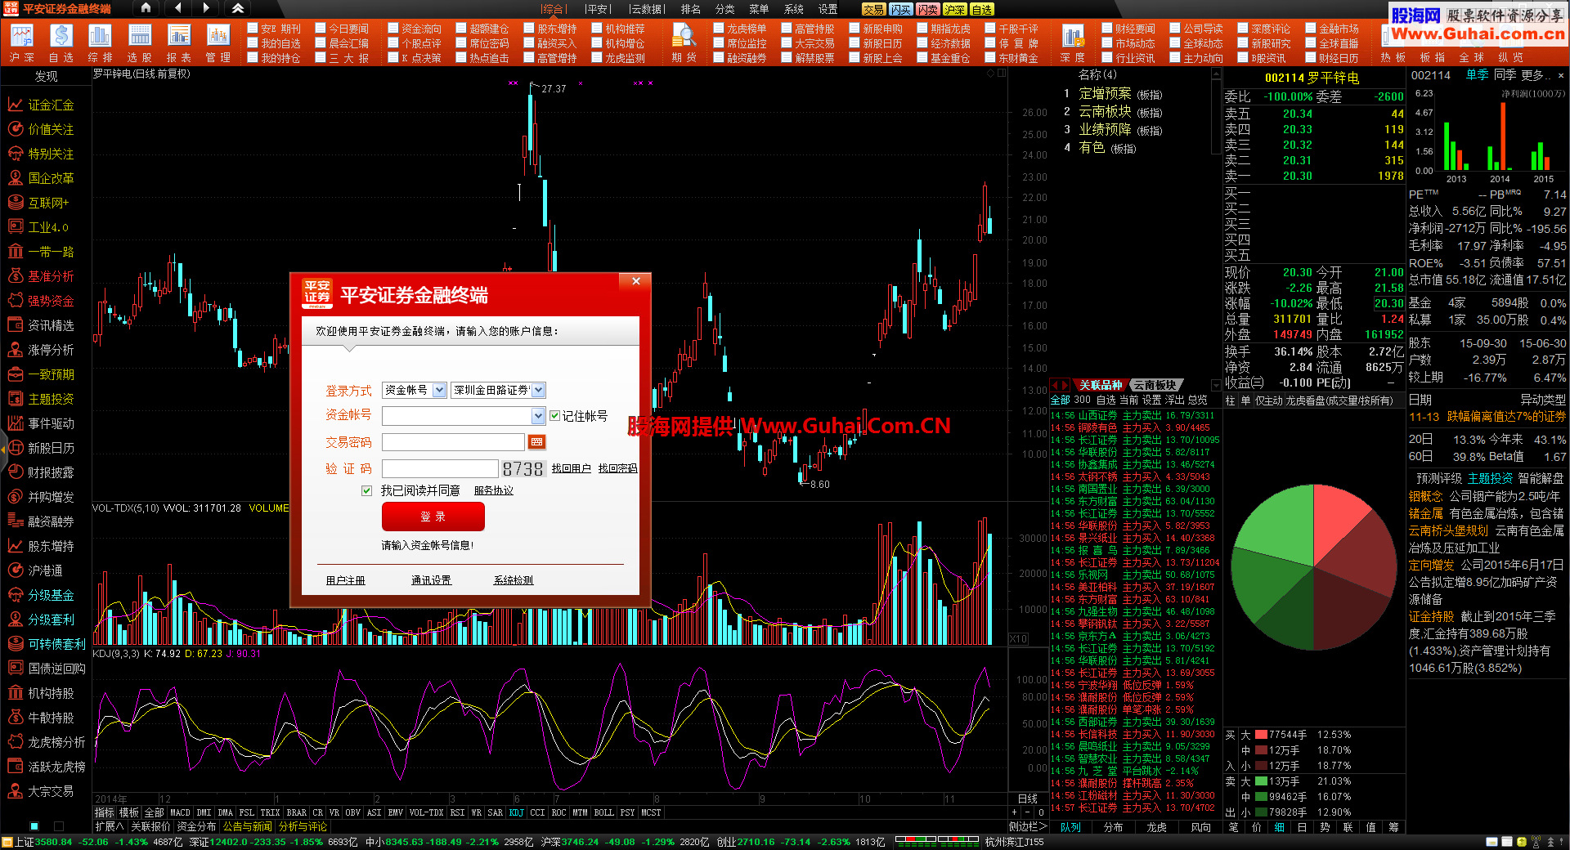Open the 云数据 top menu tab

point(648,9)
